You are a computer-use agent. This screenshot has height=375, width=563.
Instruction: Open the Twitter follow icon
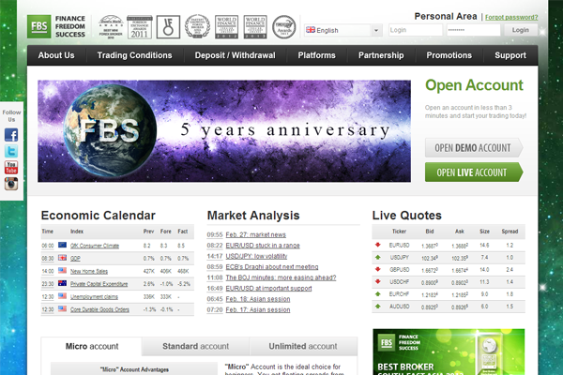pyautogui.click(x=11, y=151)
